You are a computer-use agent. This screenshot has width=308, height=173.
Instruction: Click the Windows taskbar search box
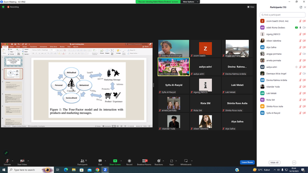pyautogui.click(x=31, y=170)
